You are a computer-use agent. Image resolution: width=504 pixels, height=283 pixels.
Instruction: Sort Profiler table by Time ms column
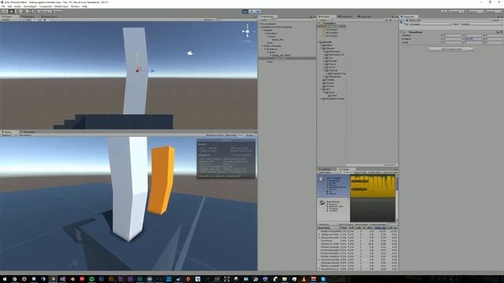coord(380,228)
